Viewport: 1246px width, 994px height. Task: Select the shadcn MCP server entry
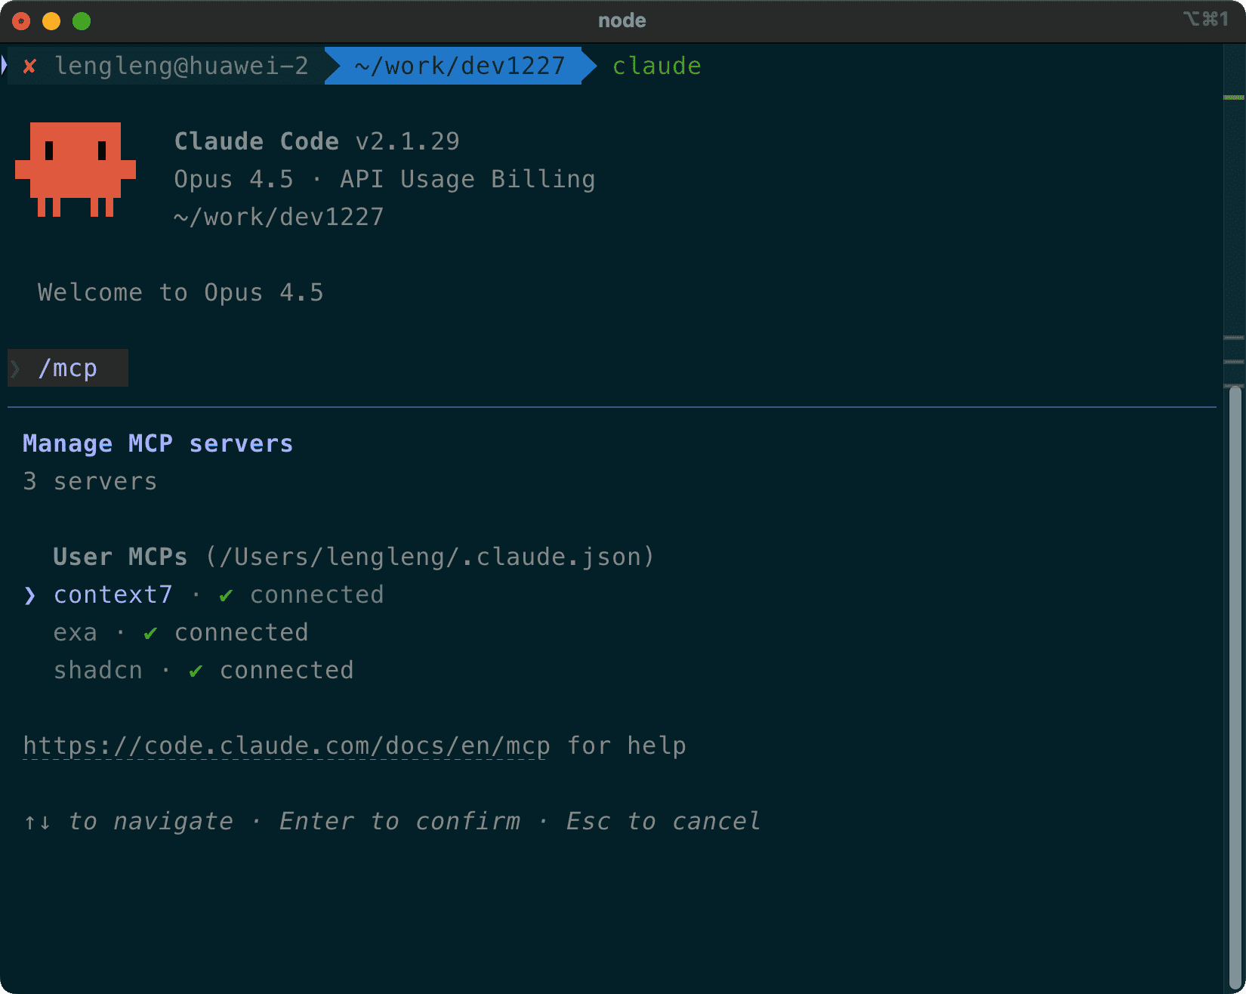click(98, 671)
